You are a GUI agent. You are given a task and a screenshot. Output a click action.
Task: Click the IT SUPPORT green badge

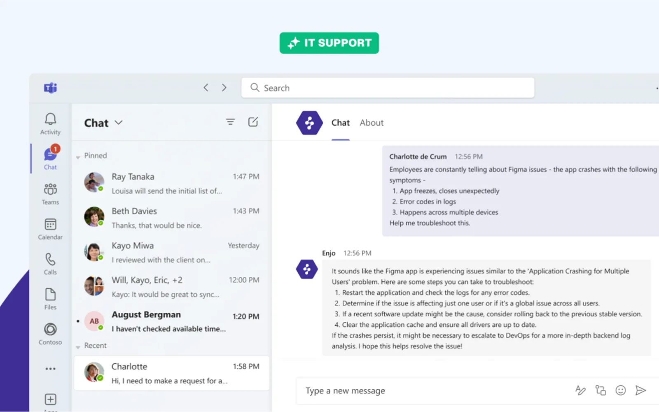tap(329, 43)
